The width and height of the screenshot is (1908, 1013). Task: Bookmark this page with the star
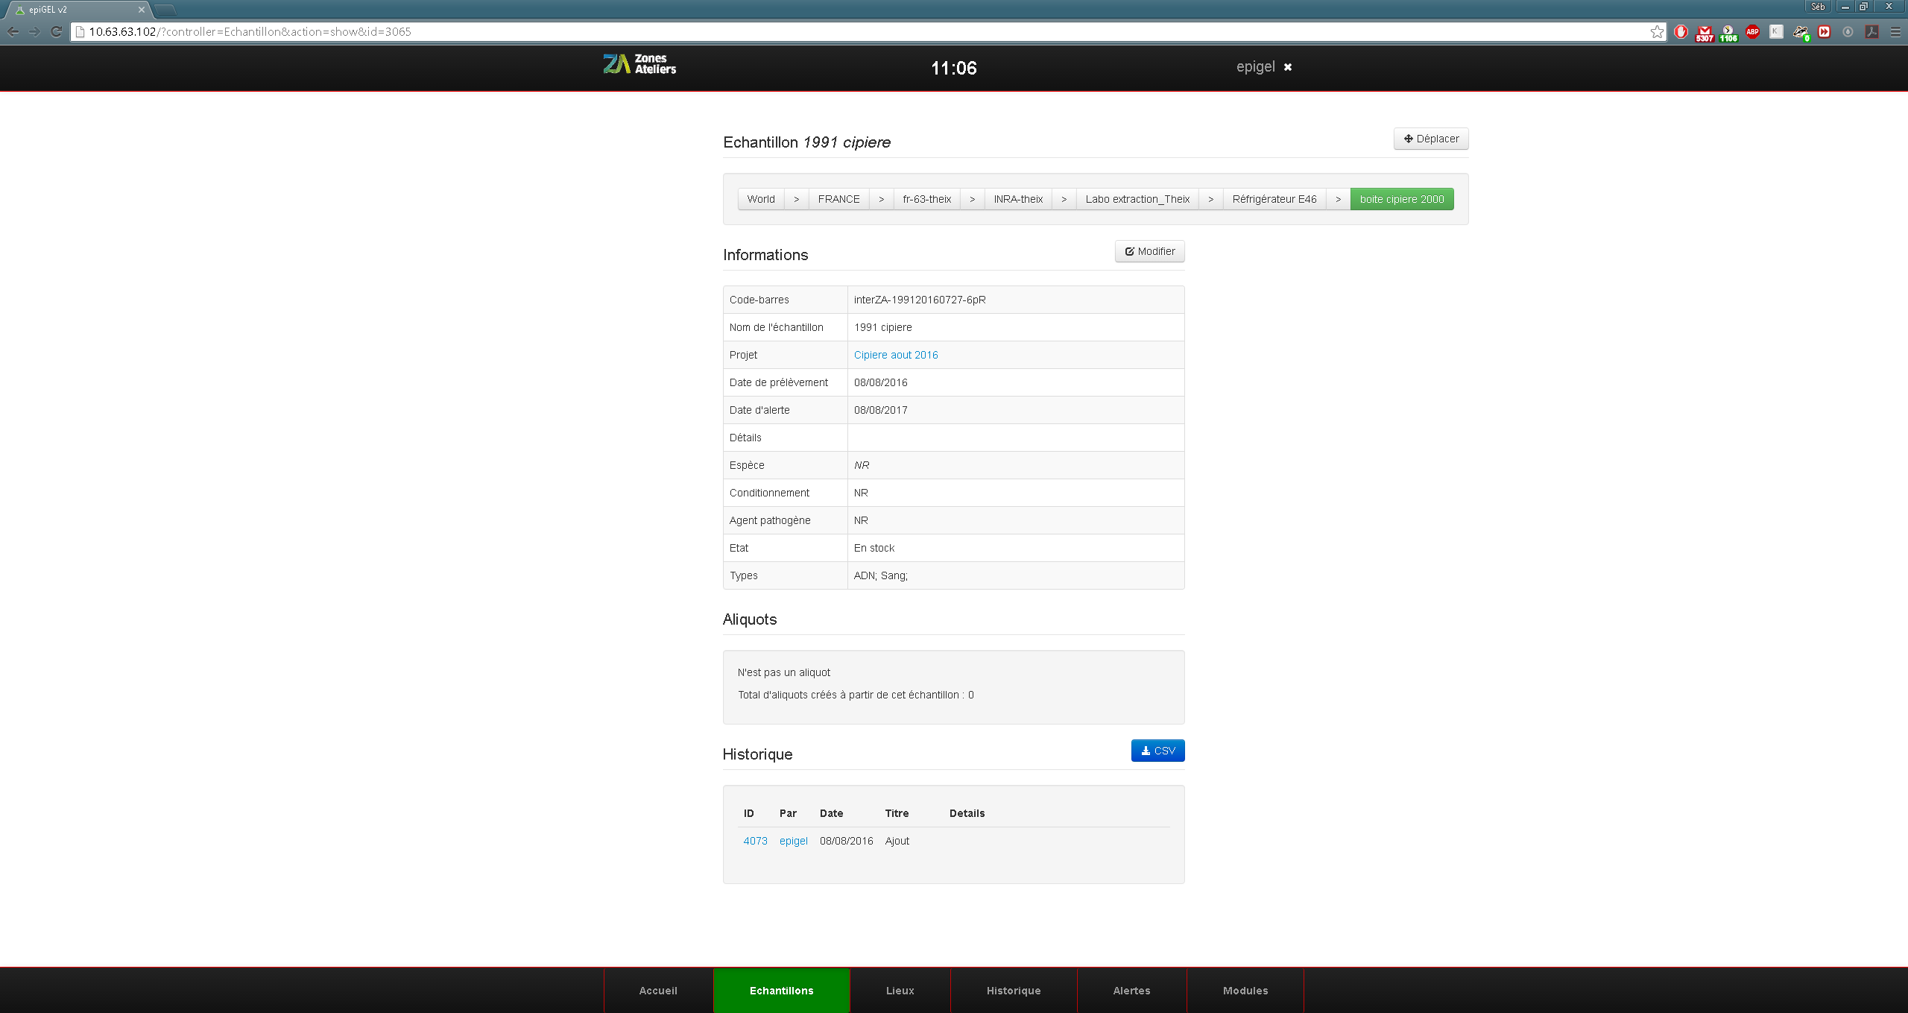[x=1657, y=32]
